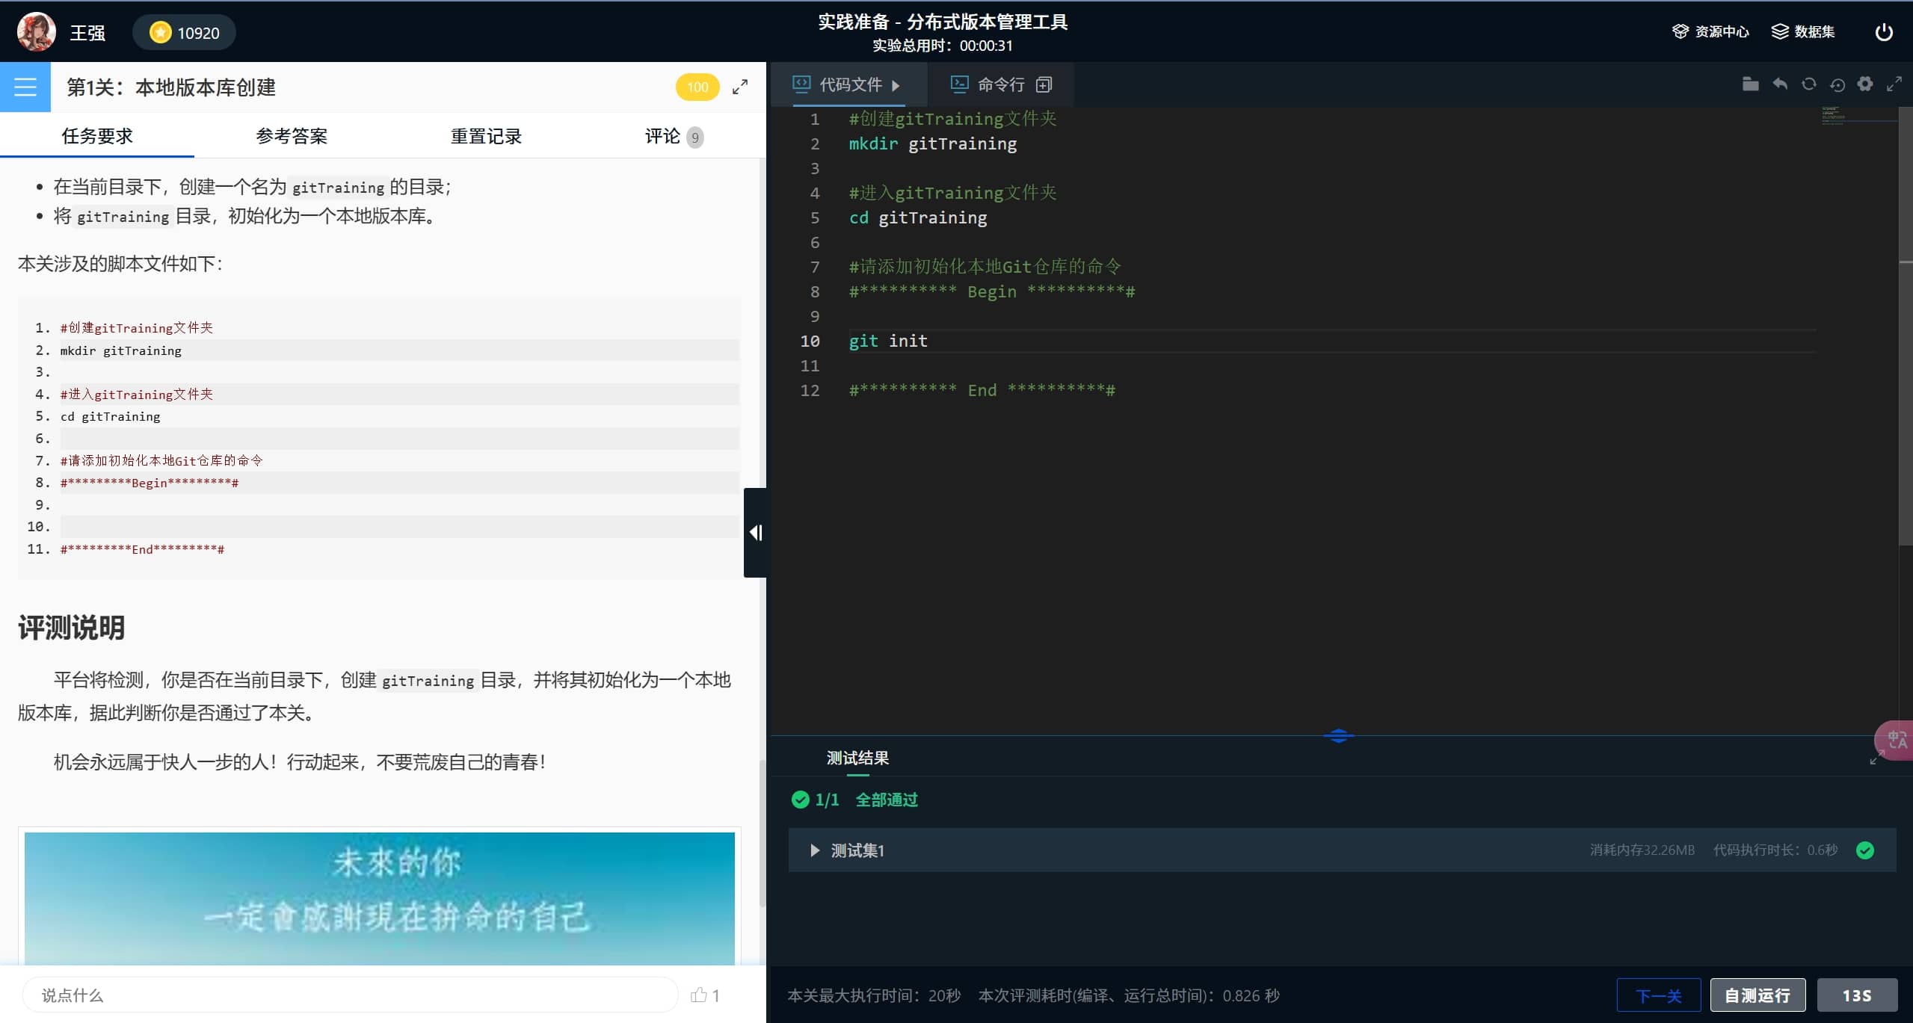Click the terminal icon on 命令行 tab
Screen dimensions: 1913x1023
coord(959,84)
